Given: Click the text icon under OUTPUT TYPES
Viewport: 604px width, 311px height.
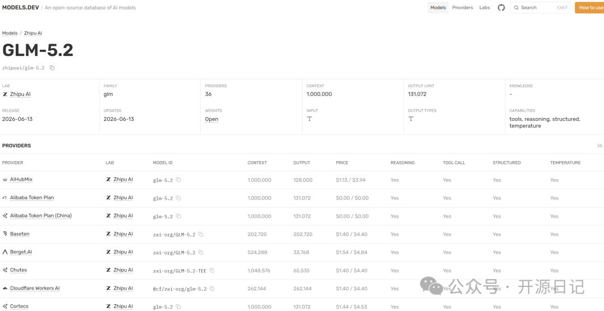Looking at the screenshot, I should coord(411,119).
